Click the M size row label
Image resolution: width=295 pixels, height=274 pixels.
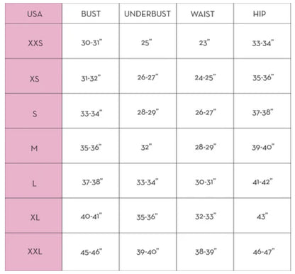(x=34, y=148)
